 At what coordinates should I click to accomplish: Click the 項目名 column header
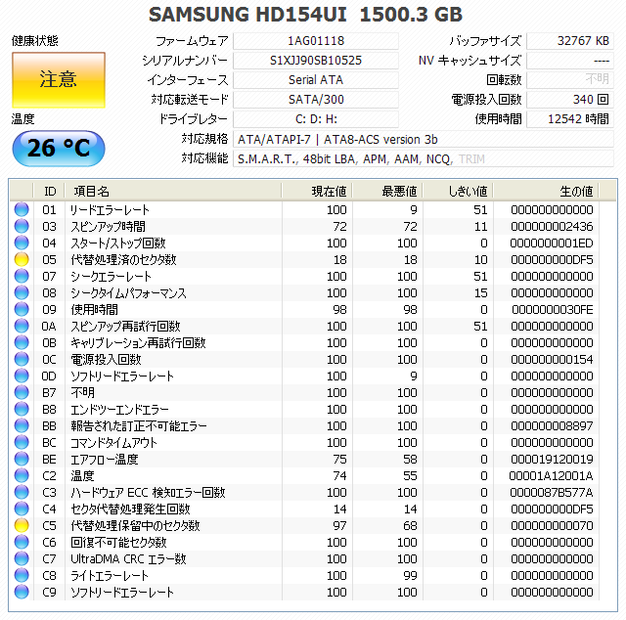tap(173, 192)
